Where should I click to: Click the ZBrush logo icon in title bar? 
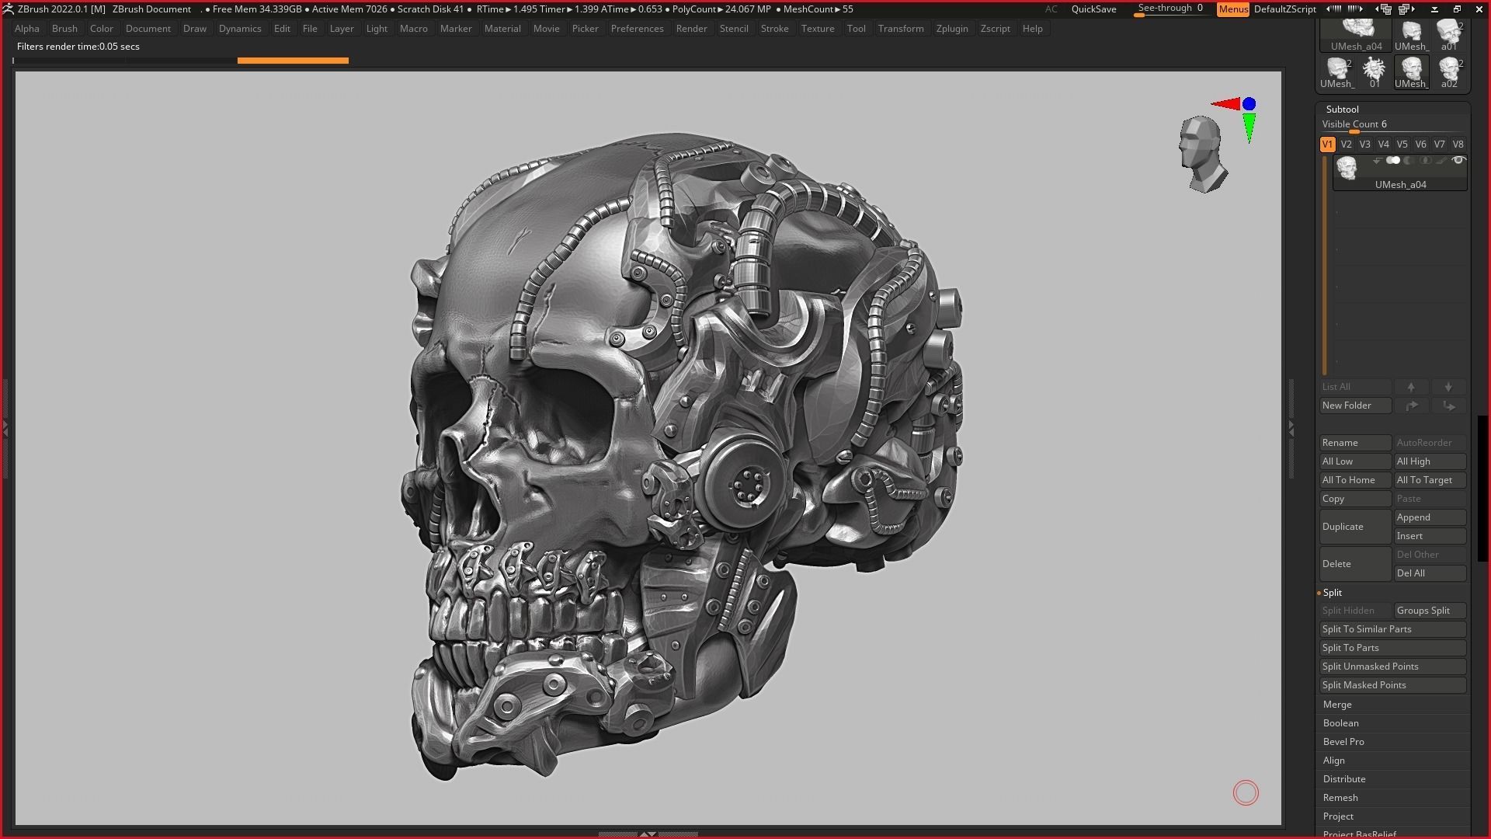click(8, 9)
